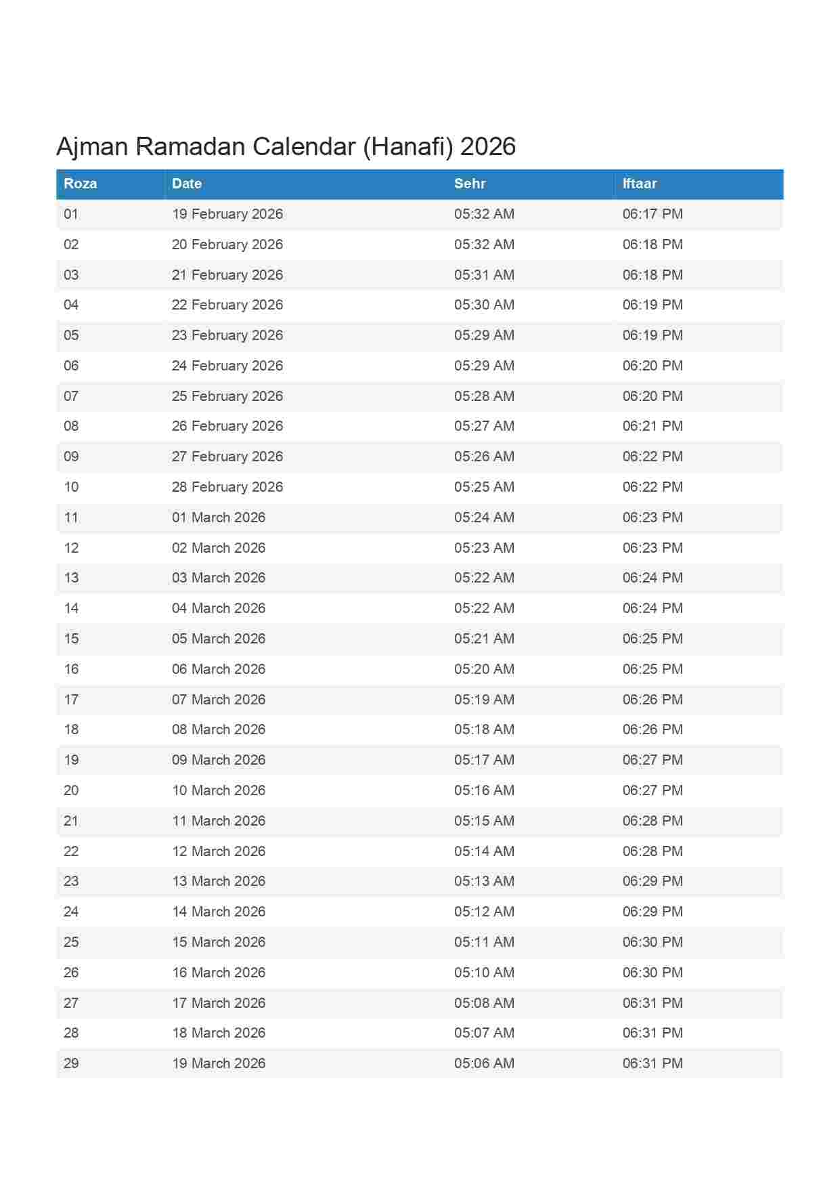Select Roza number 15 cell
Image resolution: width=840 pixels, height=1188 pixels.
click(71, 639)
